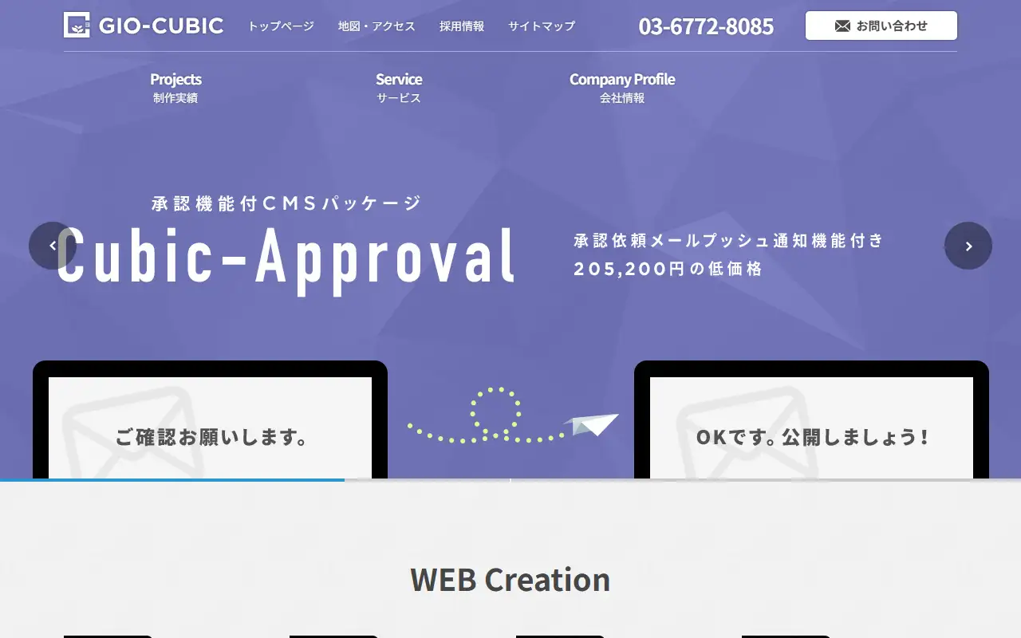Click the 205,200円の低価格 price text

(x=668, y=269)
